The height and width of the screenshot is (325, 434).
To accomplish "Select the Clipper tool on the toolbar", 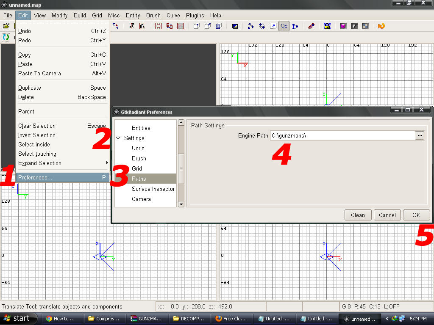I will [311, 26].
